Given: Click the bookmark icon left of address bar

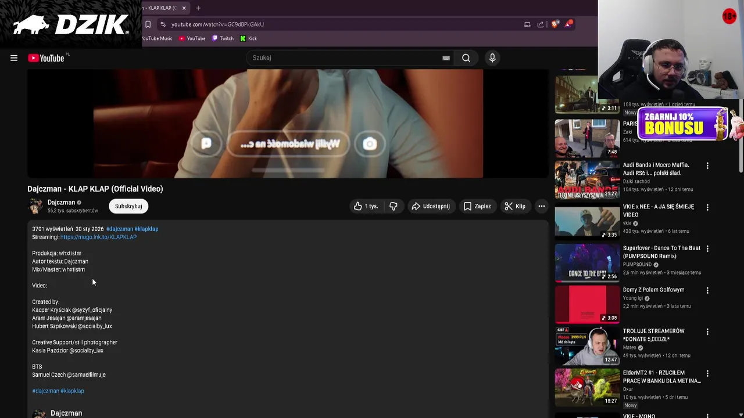Looking at the screenshot, I should tap(148, 24).
